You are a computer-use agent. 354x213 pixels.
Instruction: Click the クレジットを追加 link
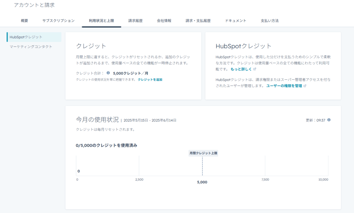pyautogui.click(x=150, y=79)
